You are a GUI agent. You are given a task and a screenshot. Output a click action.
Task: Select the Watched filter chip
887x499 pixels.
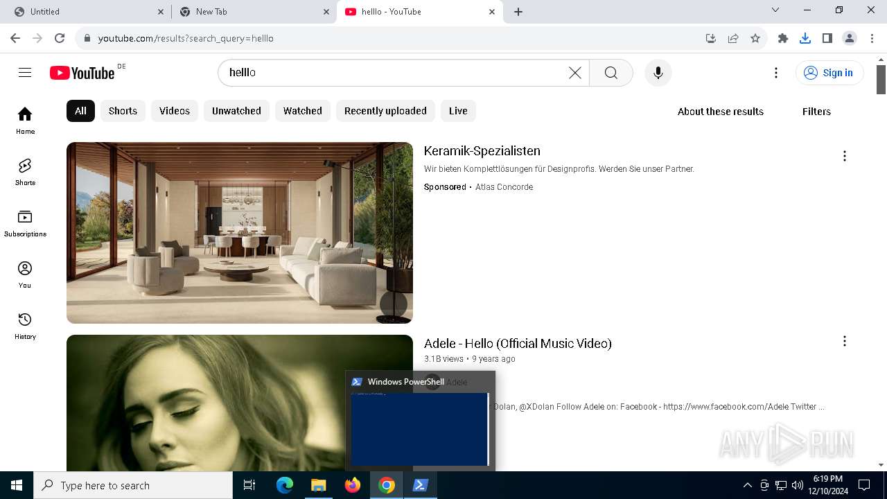pyautogui.click(x=303, y=111)
